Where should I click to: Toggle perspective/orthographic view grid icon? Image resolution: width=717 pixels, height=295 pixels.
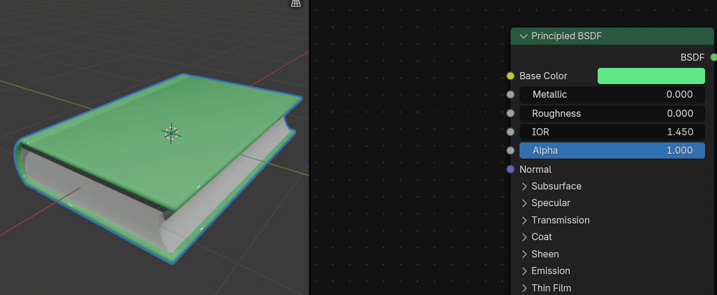tap(295, 4)
